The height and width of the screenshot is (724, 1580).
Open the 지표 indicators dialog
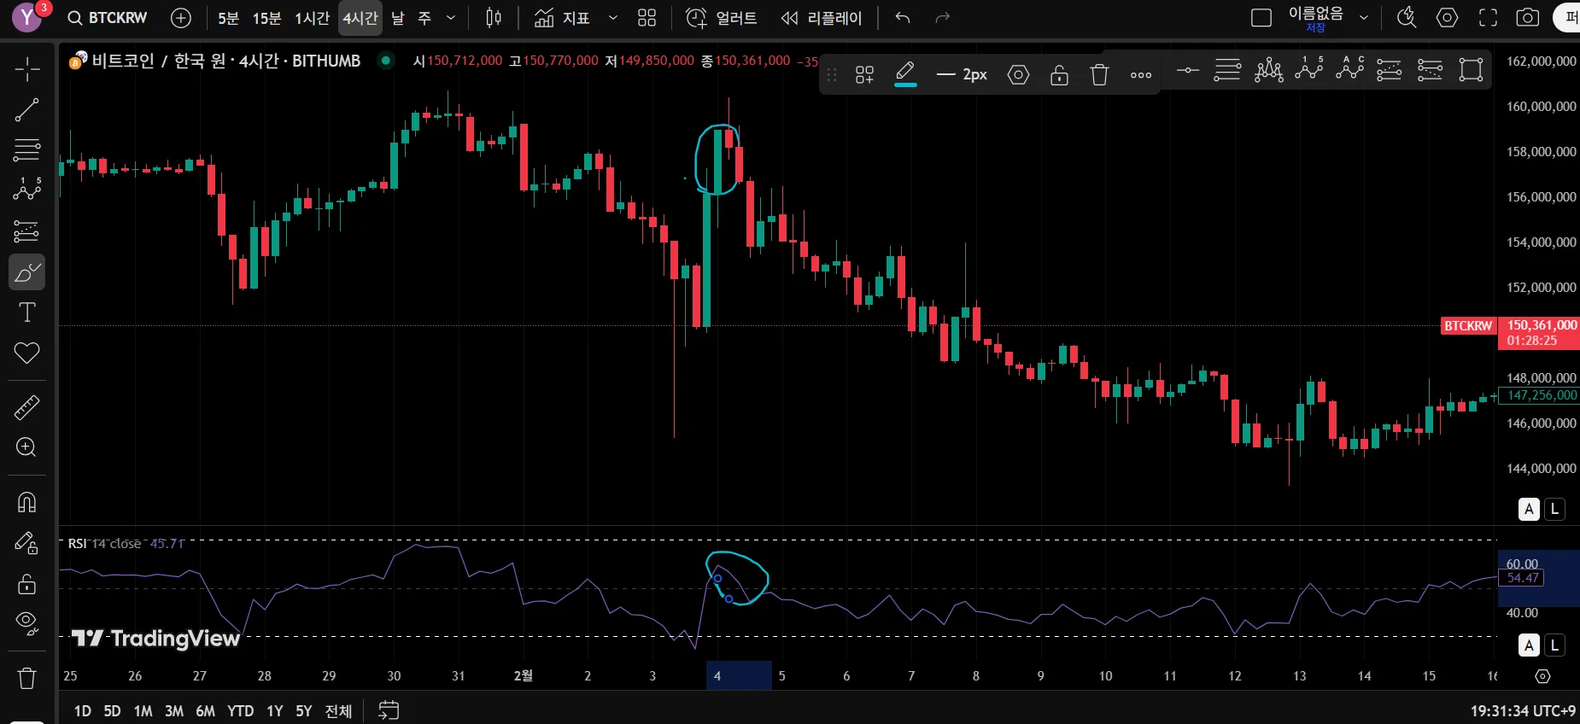(562, 18)
